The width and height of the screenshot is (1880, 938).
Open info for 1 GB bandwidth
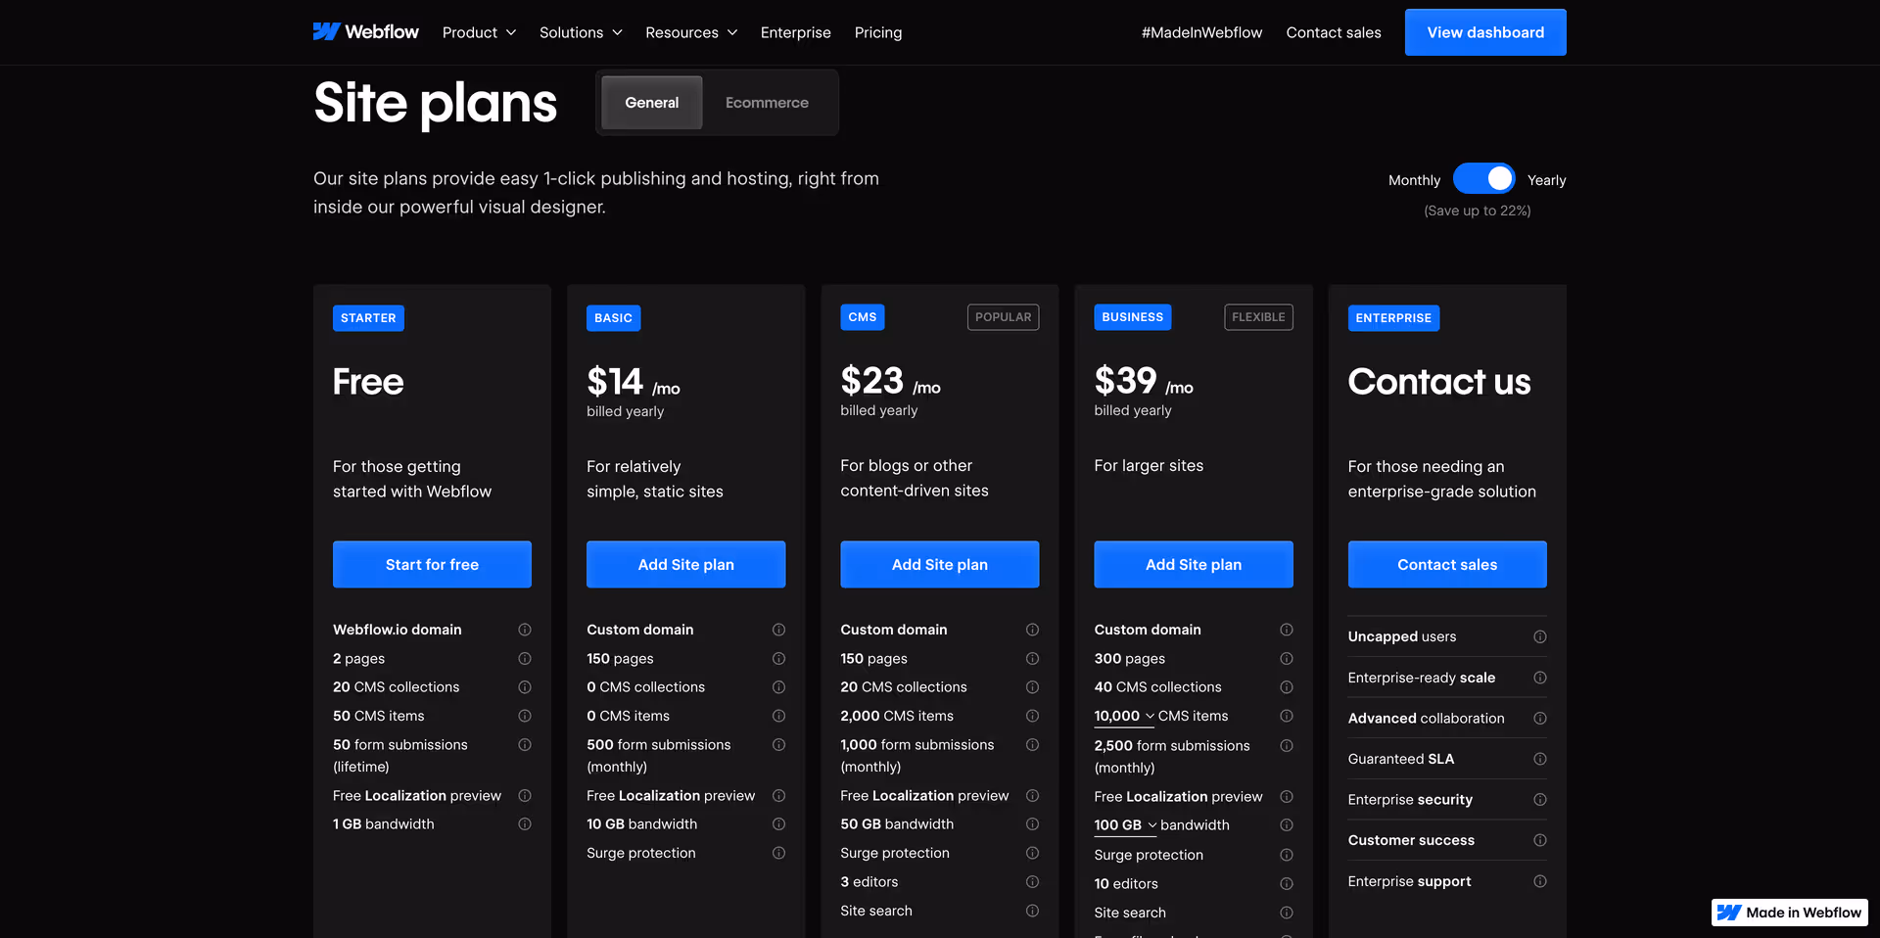[525, 824]
